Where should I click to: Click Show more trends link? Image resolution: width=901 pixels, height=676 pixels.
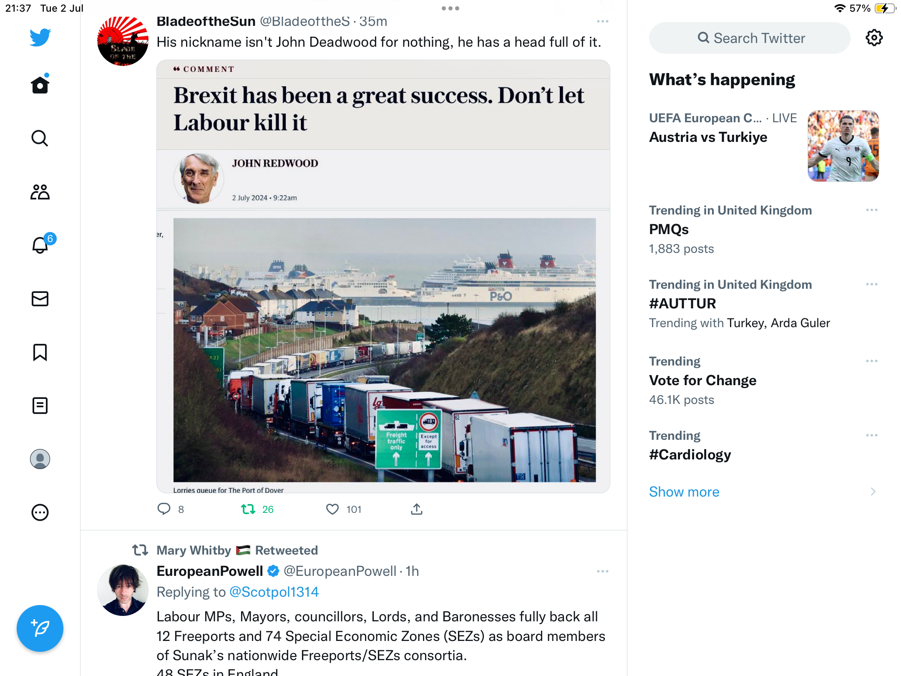point(684,492)
